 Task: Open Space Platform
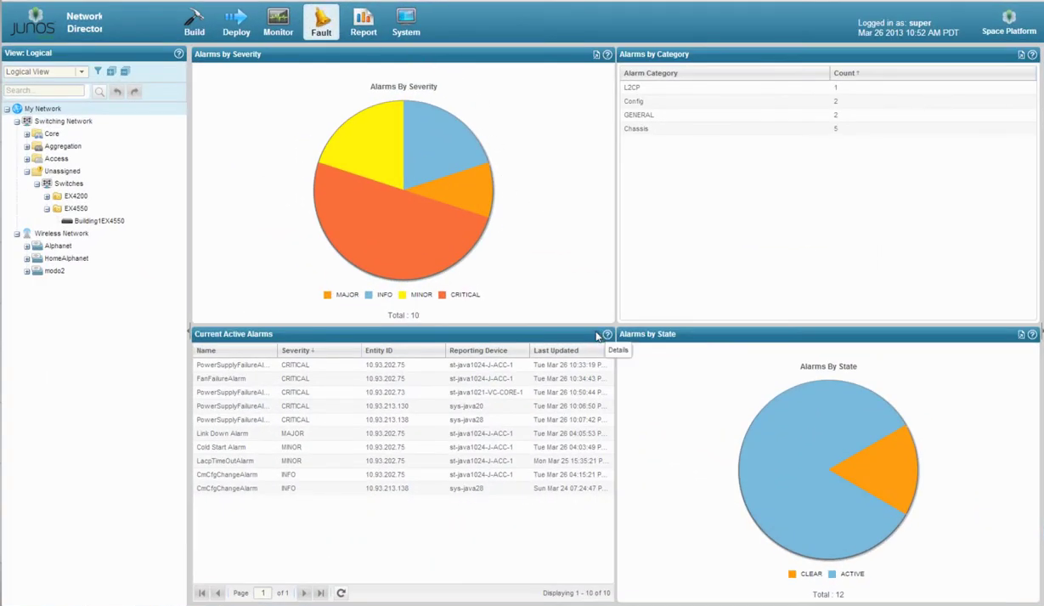click(1009, 22)
